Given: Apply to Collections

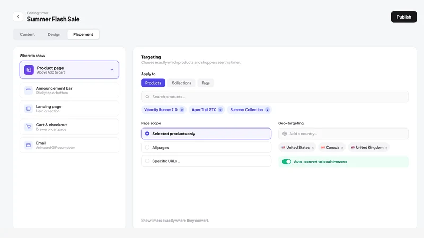Looking at the screenshot, I should click(181, 83).
